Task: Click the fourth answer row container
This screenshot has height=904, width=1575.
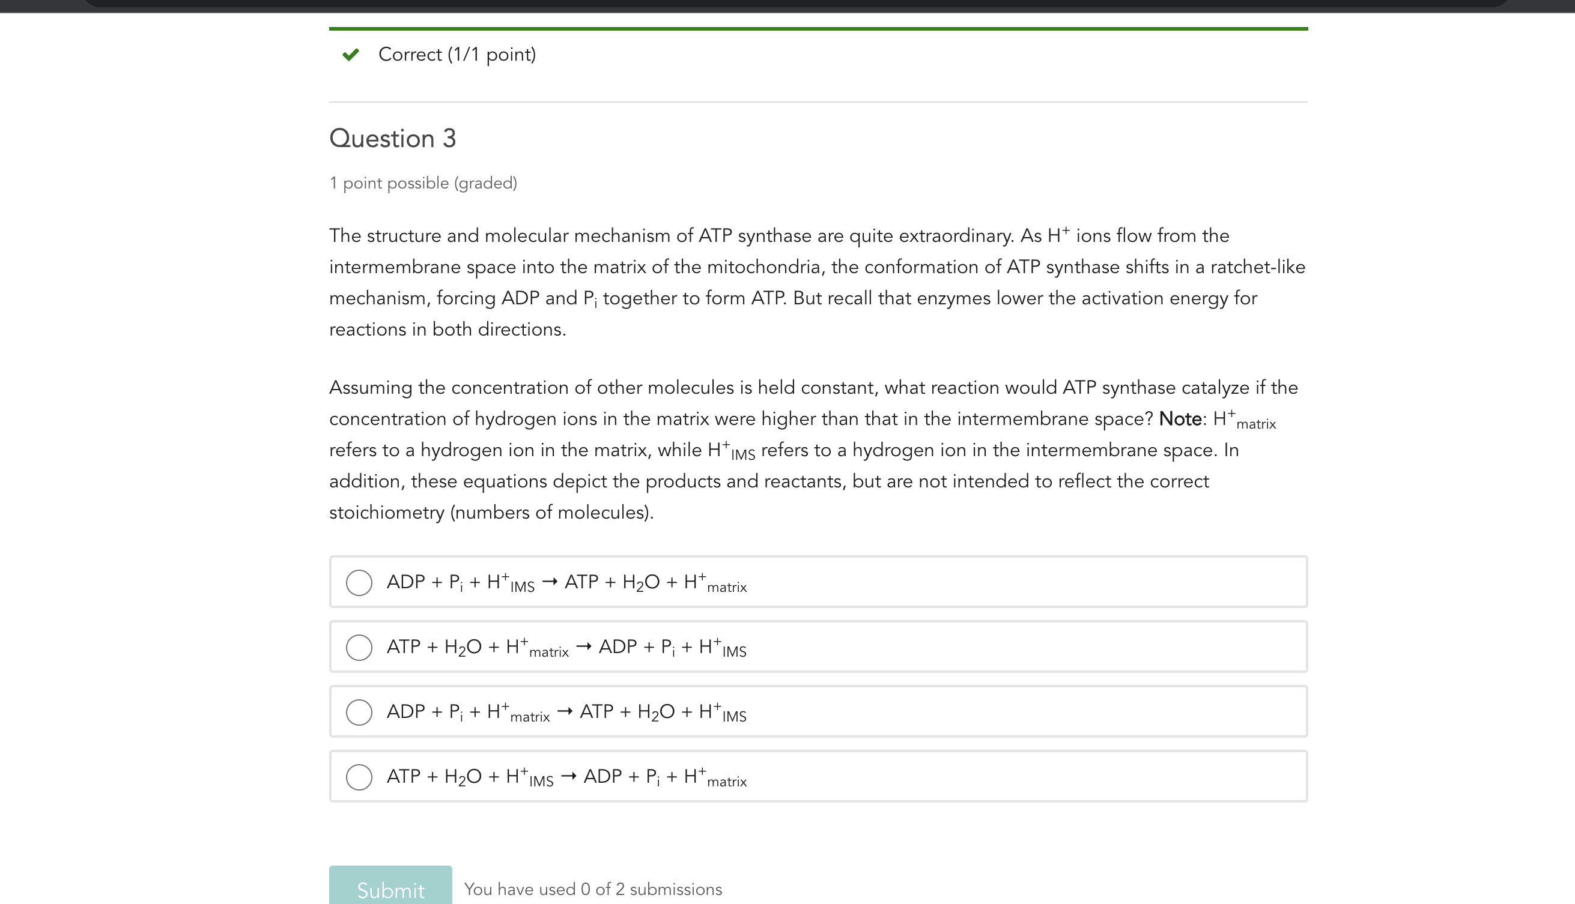Action: pyautogui.click(x=818, y=777)
